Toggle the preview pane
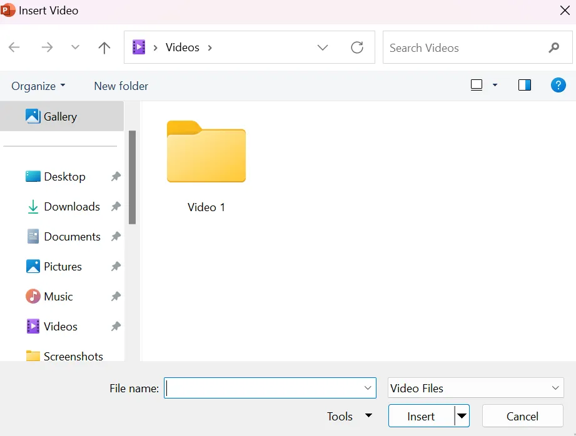The image size is (576, 436). pos(525,85)
